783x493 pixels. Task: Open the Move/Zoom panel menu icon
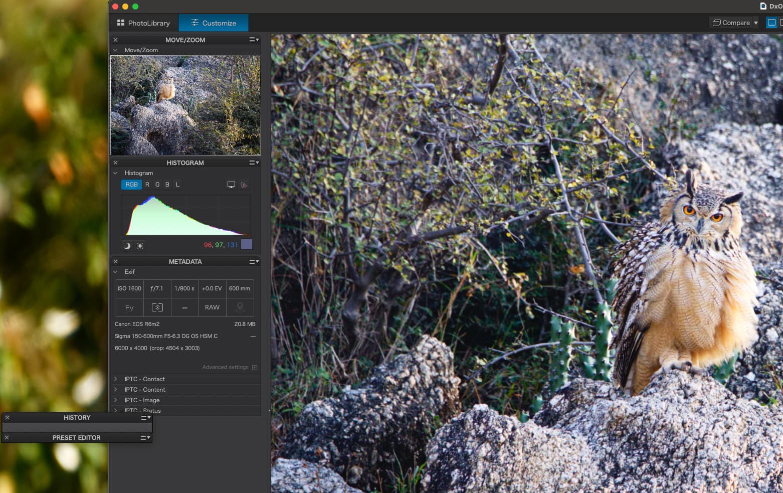[x=254, y=40]
